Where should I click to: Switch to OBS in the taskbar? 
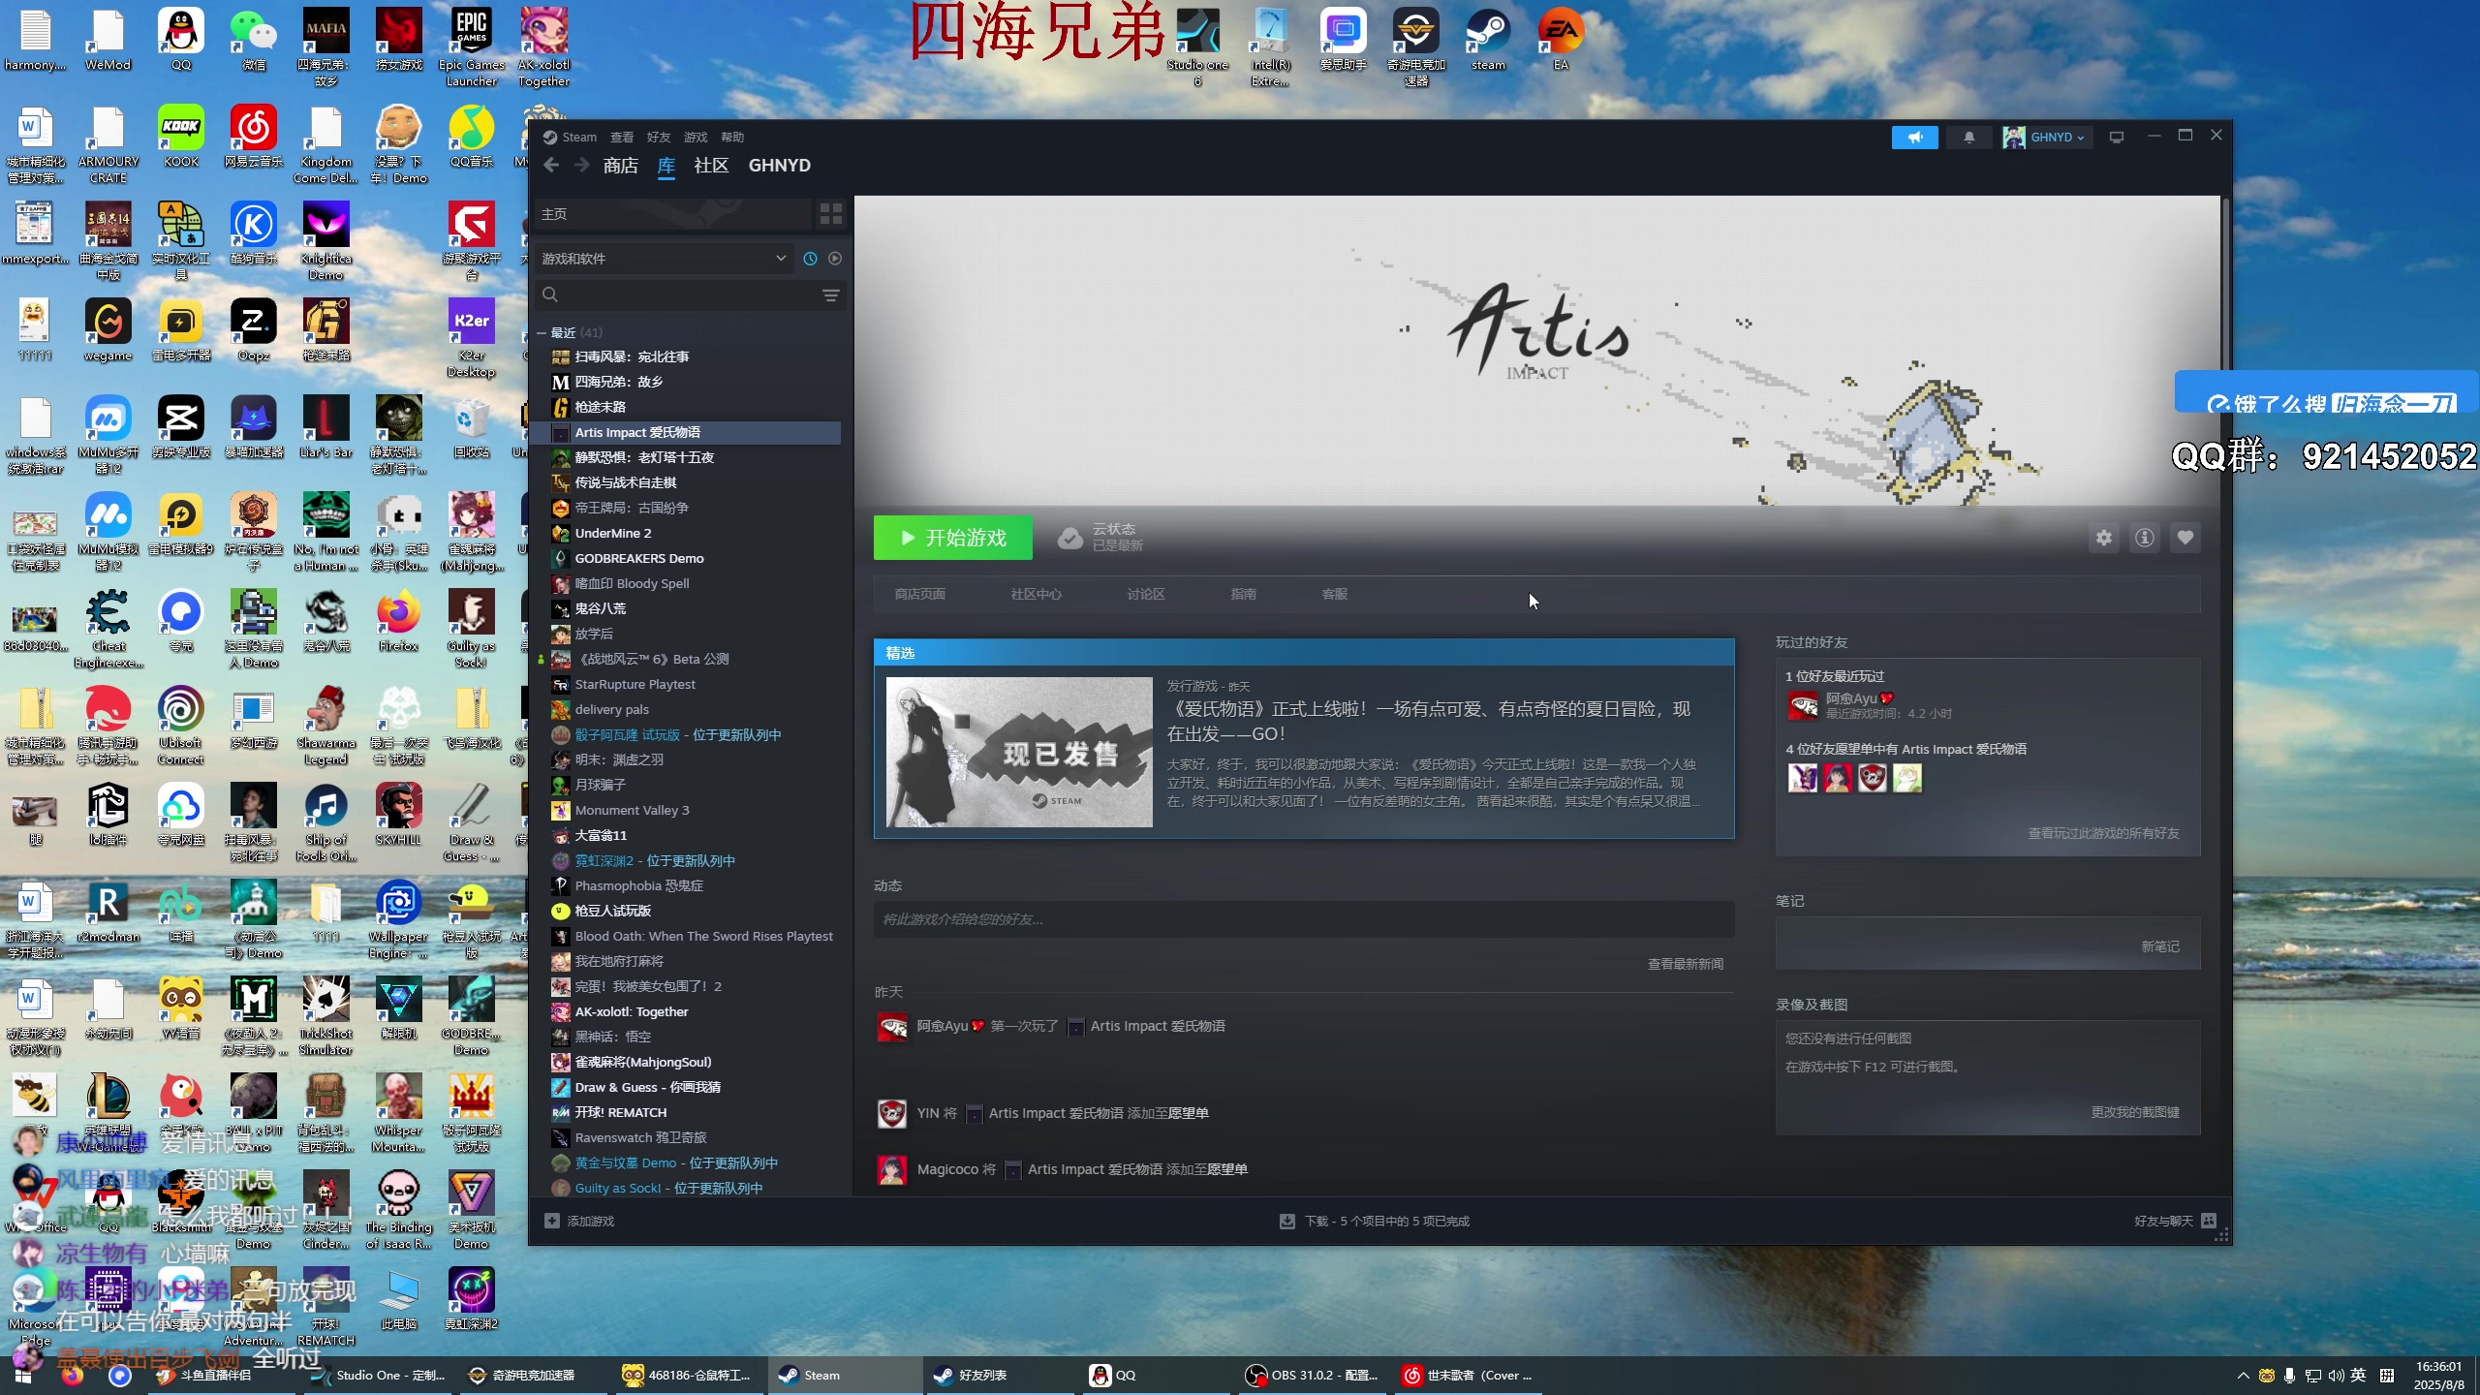[1313, 1375]
